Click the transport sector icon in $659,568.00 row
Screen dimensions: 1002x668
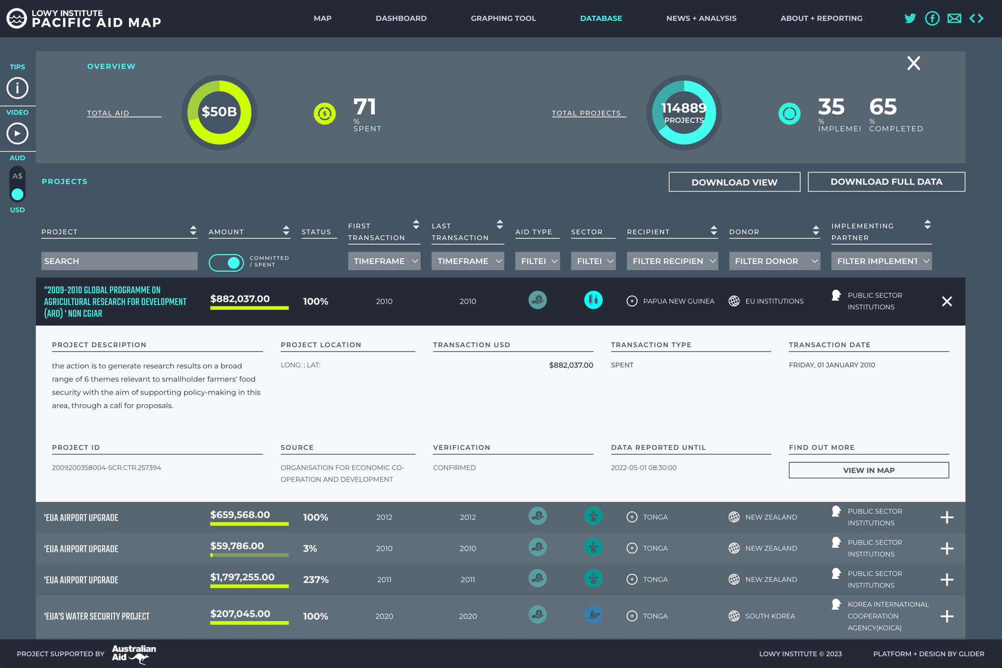point(593,516)
